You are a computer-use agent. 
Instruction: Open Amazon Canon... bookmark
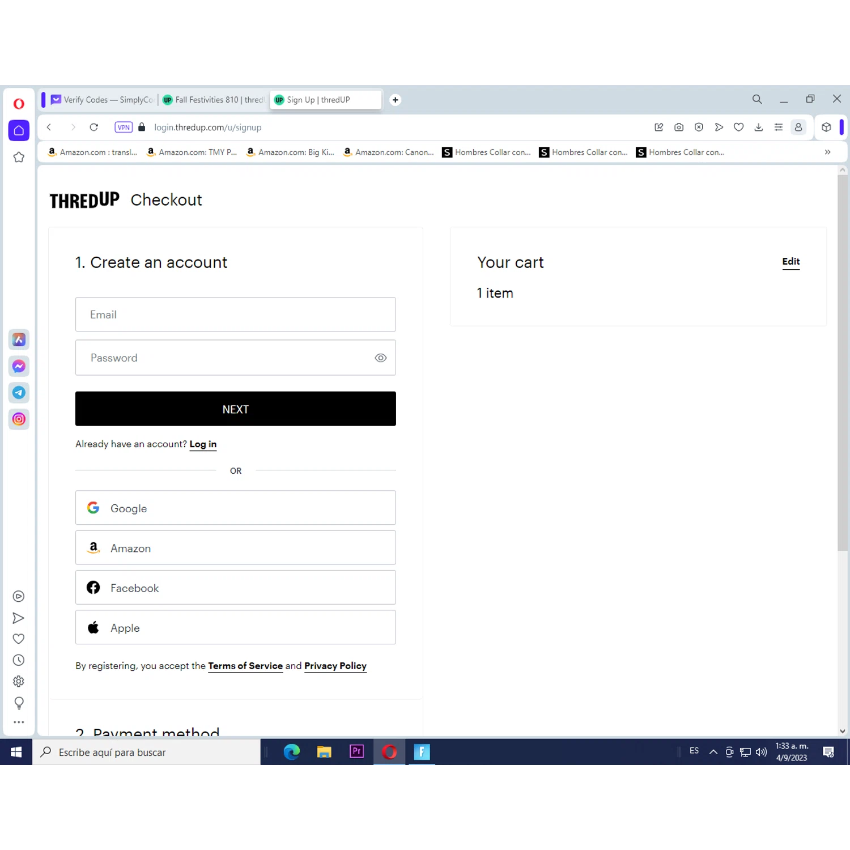389,152
